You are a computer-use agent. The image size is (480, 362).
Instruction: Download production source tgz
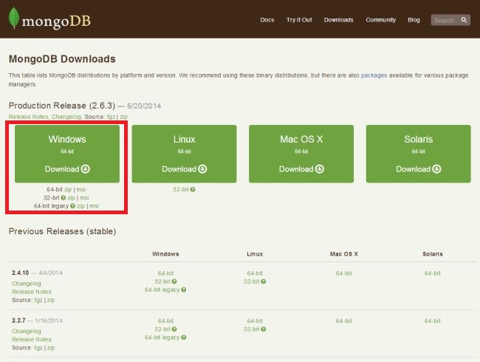pos(111,117)
